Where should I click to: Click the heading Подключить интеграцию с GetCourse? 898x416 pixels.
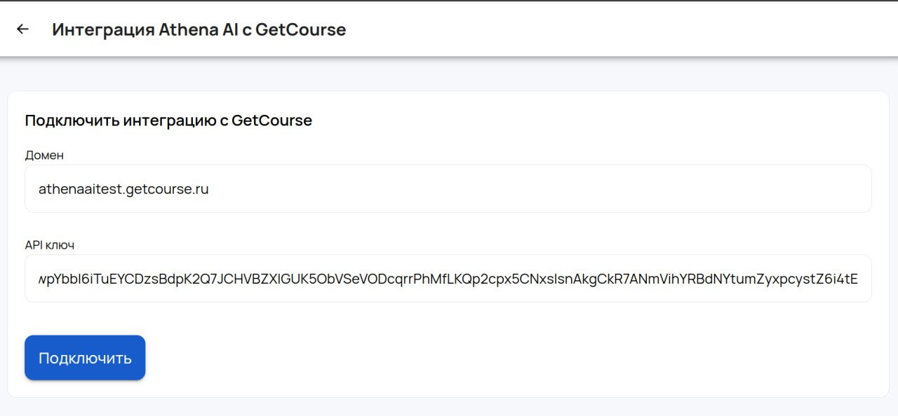pos(168,120)
